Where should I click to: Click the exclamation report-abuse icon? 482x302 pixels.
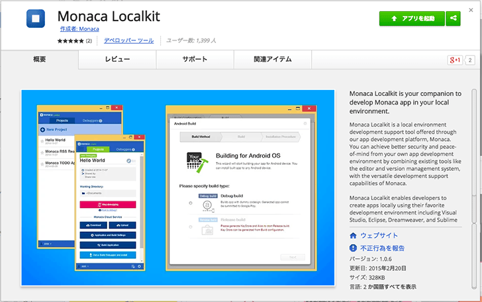353,248
